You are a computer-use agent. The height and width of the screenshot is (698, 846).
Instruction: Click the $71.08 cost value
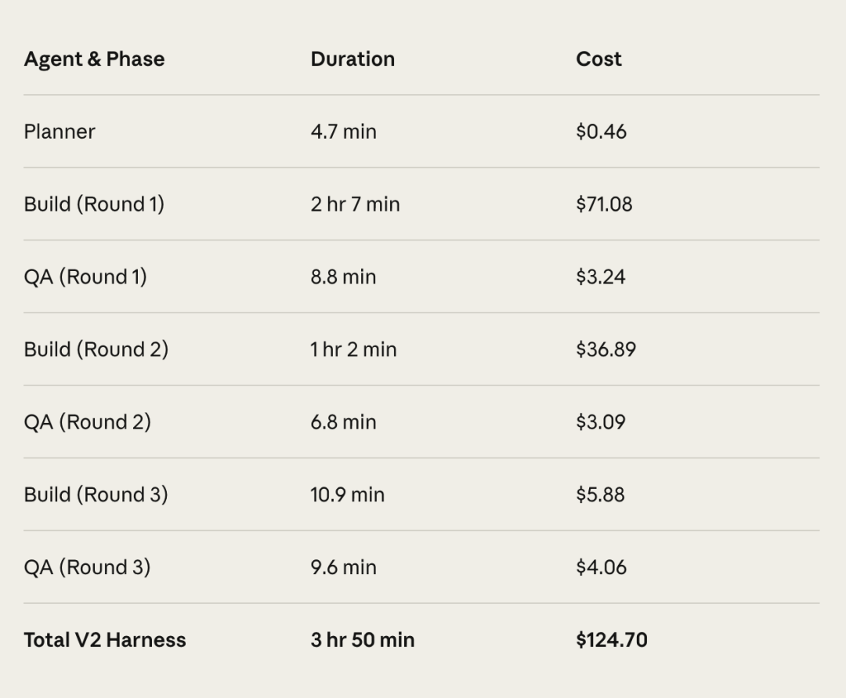(x=604, y=204)
